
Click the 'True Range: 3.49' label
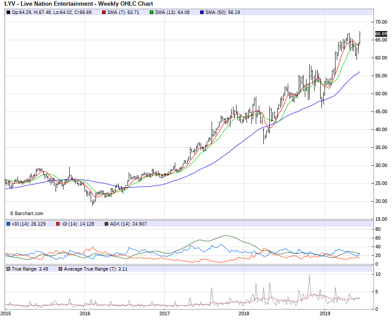coord(30,269)
